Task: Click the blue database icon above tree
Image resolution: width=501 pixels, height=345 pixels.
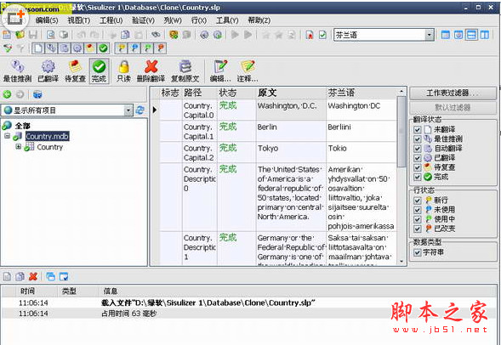Action: (37, 94)
